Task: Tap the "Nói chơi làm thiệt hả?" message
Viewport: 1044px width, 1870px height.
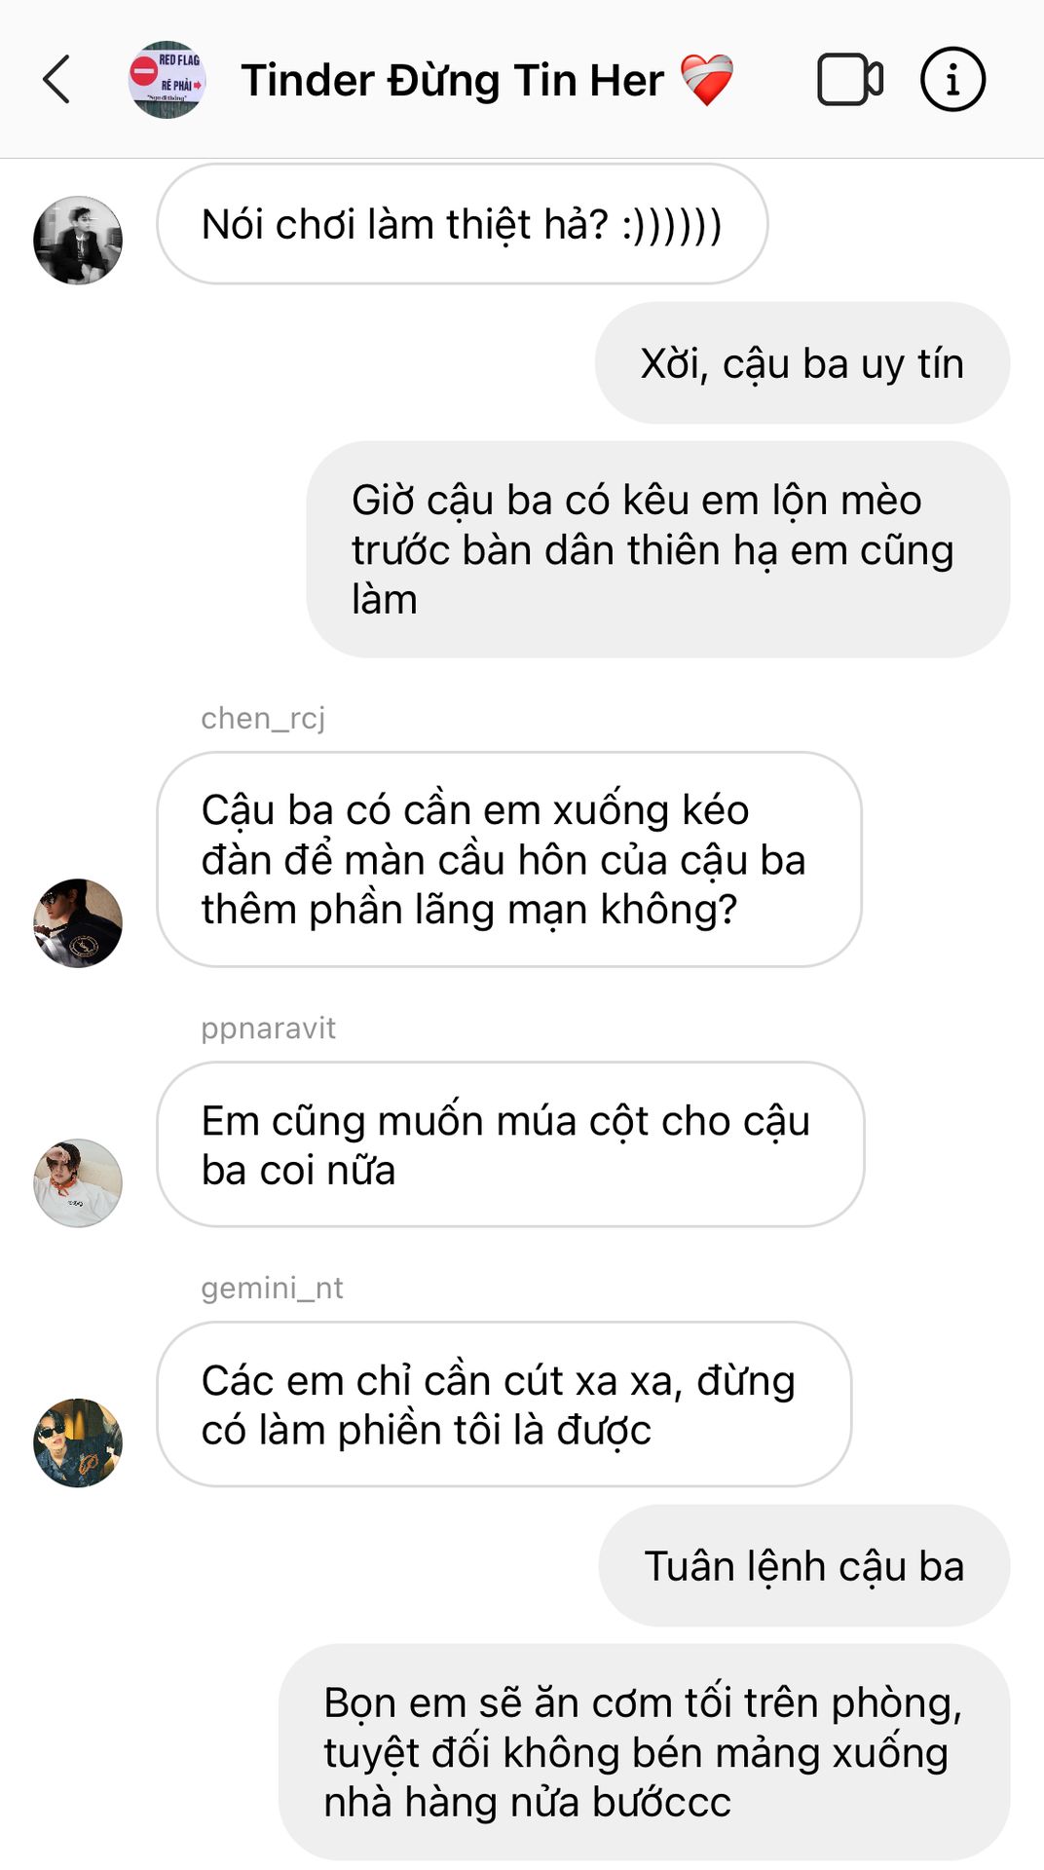Action: [x=462, y=224]
